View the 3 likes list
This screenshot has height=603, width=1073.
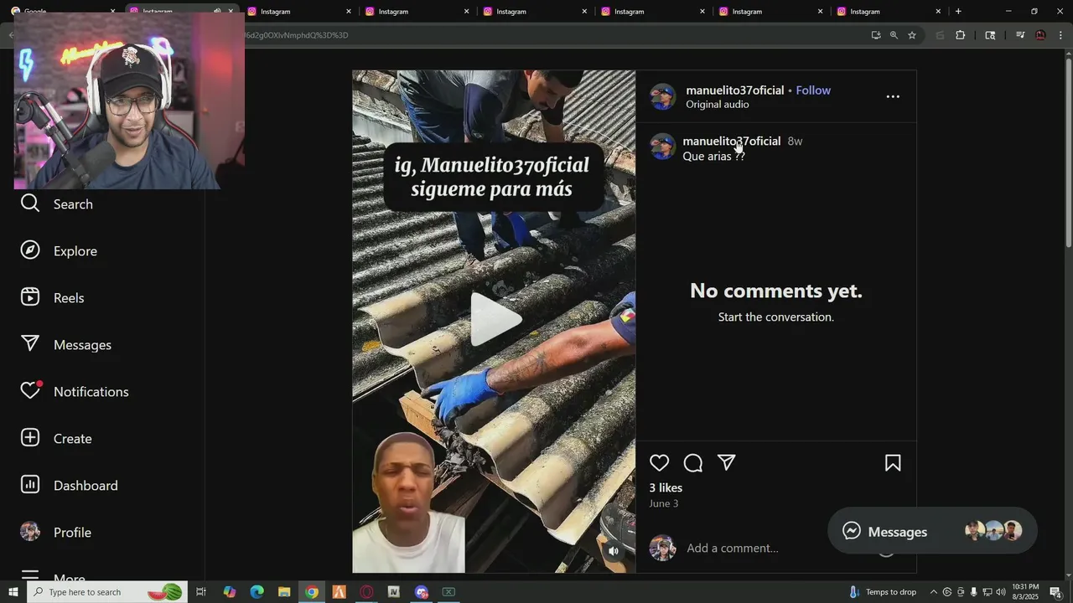(666, 487)
